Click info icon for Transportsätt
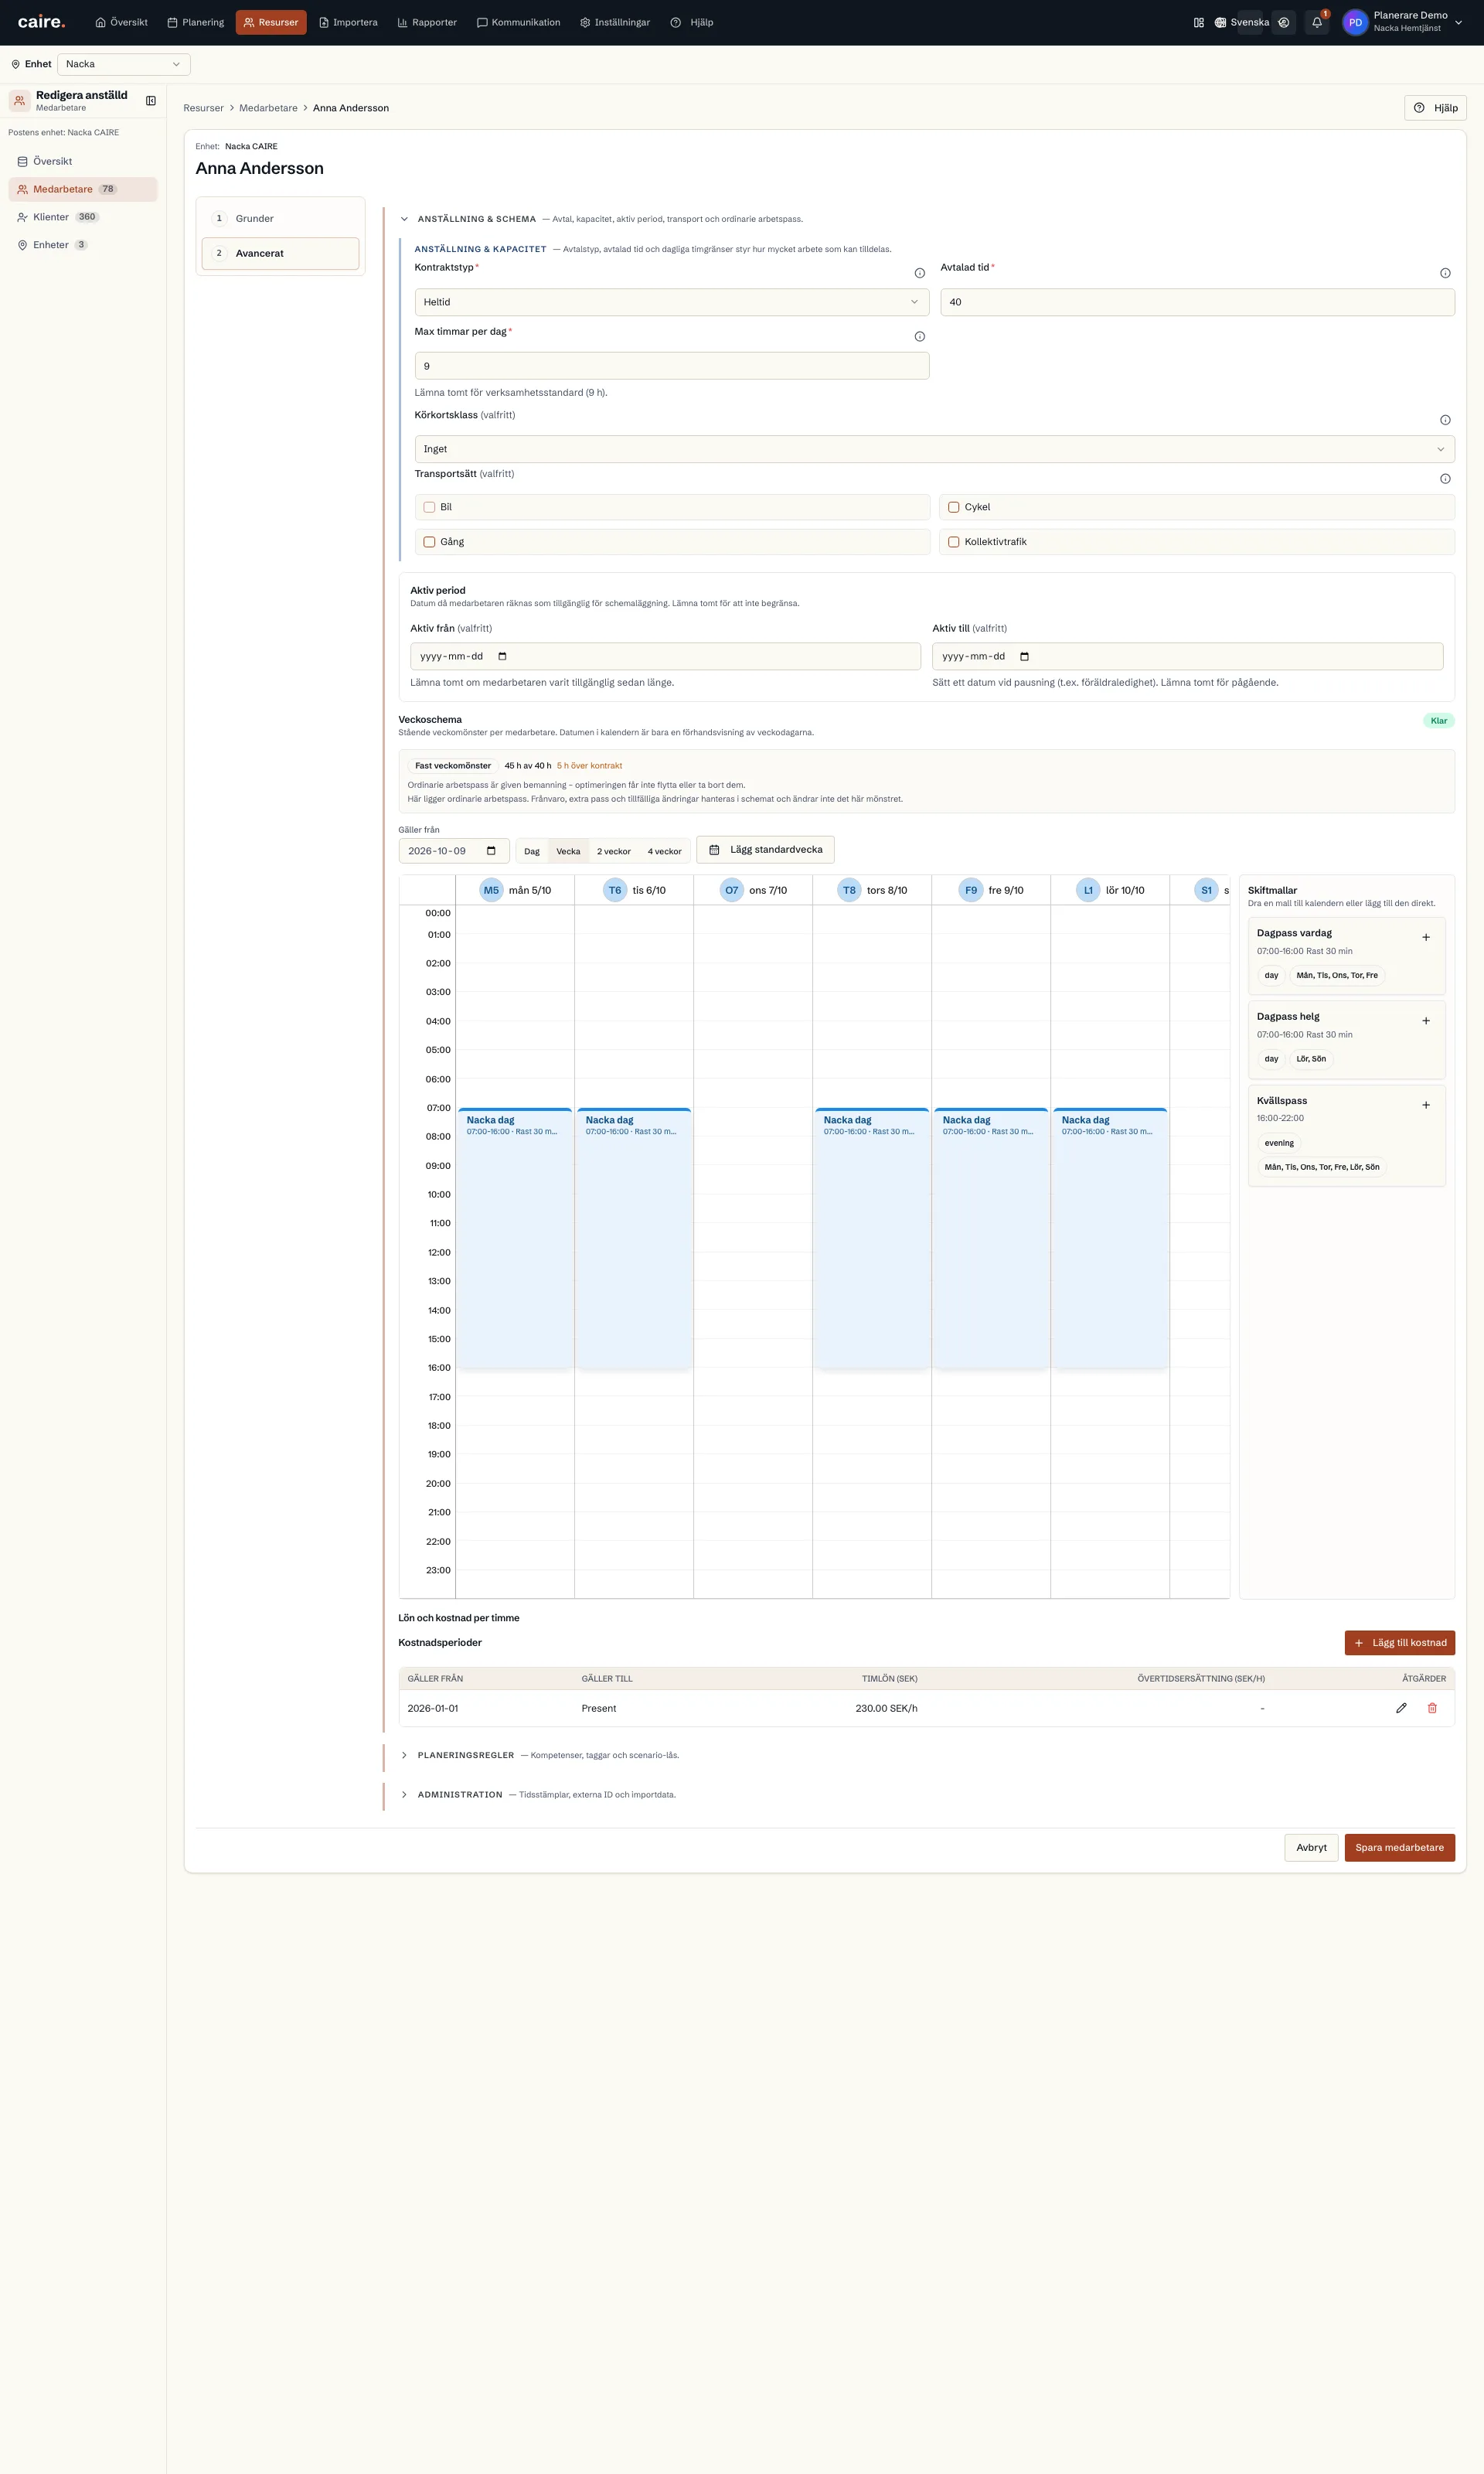Image resolution: width=1484 pixels, height=2474 pixels. pyautogui.click(x=1444, y=479)
